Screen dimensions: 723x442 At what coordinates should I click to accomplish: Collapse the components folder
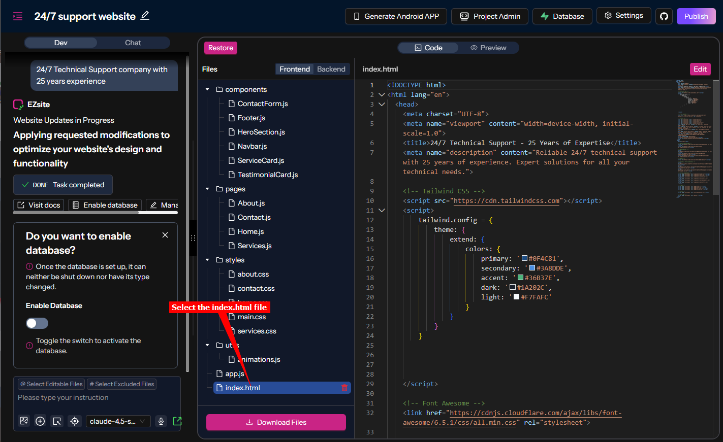tap(207, 89)
